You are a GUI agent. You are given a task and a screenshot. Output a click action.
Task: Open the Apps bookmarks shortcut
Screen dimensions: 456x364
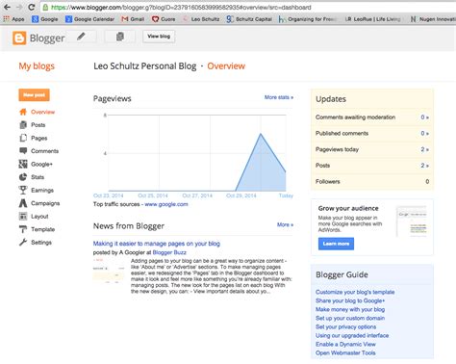click(x=13, y=19)
